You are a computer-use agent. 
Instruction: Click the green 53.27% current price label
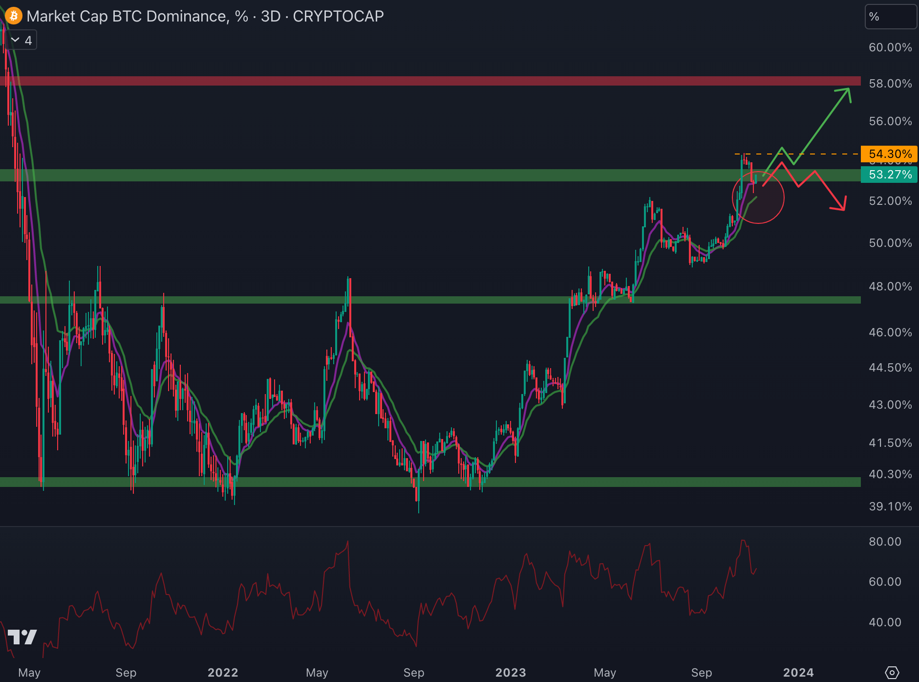point(889,175)
